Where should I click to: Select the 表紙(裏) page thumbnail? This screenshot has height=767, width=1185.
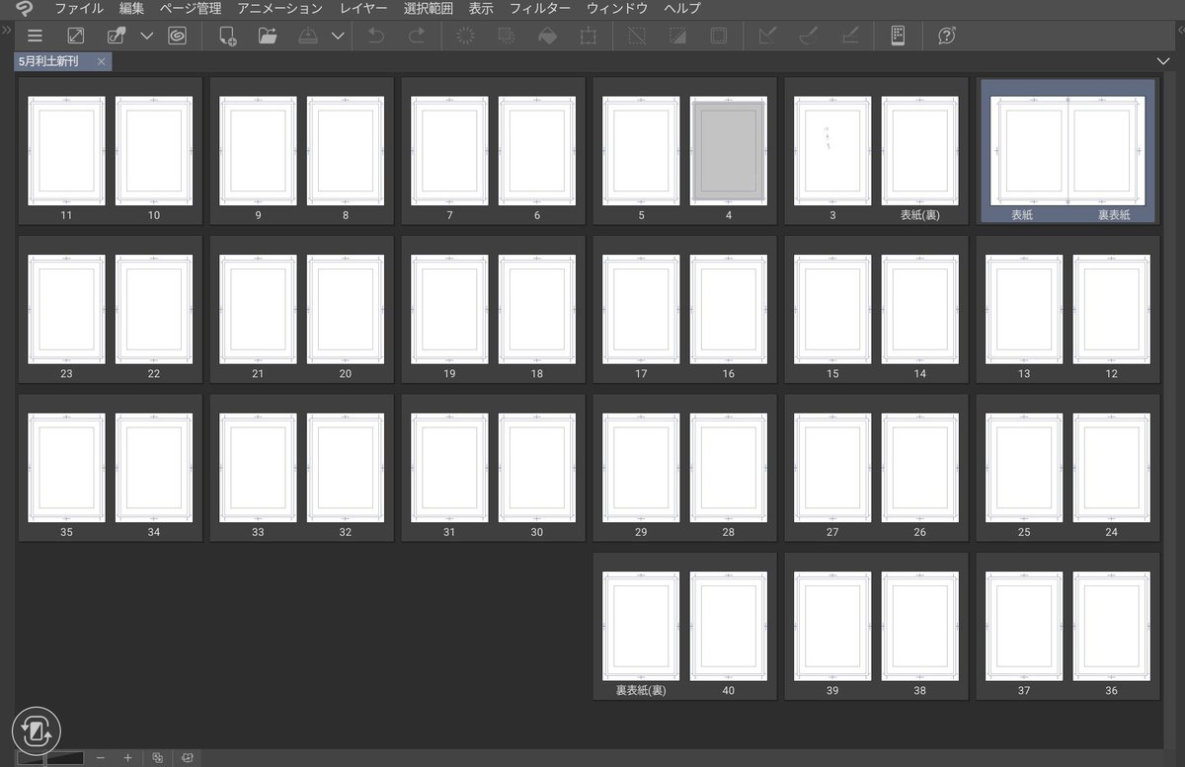click(919, 151)
